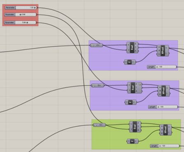Image resolution: width=184 pixels, height=152 pixels.
Task: Select the XProd component in the green group
Action: [x=166, y=130]
